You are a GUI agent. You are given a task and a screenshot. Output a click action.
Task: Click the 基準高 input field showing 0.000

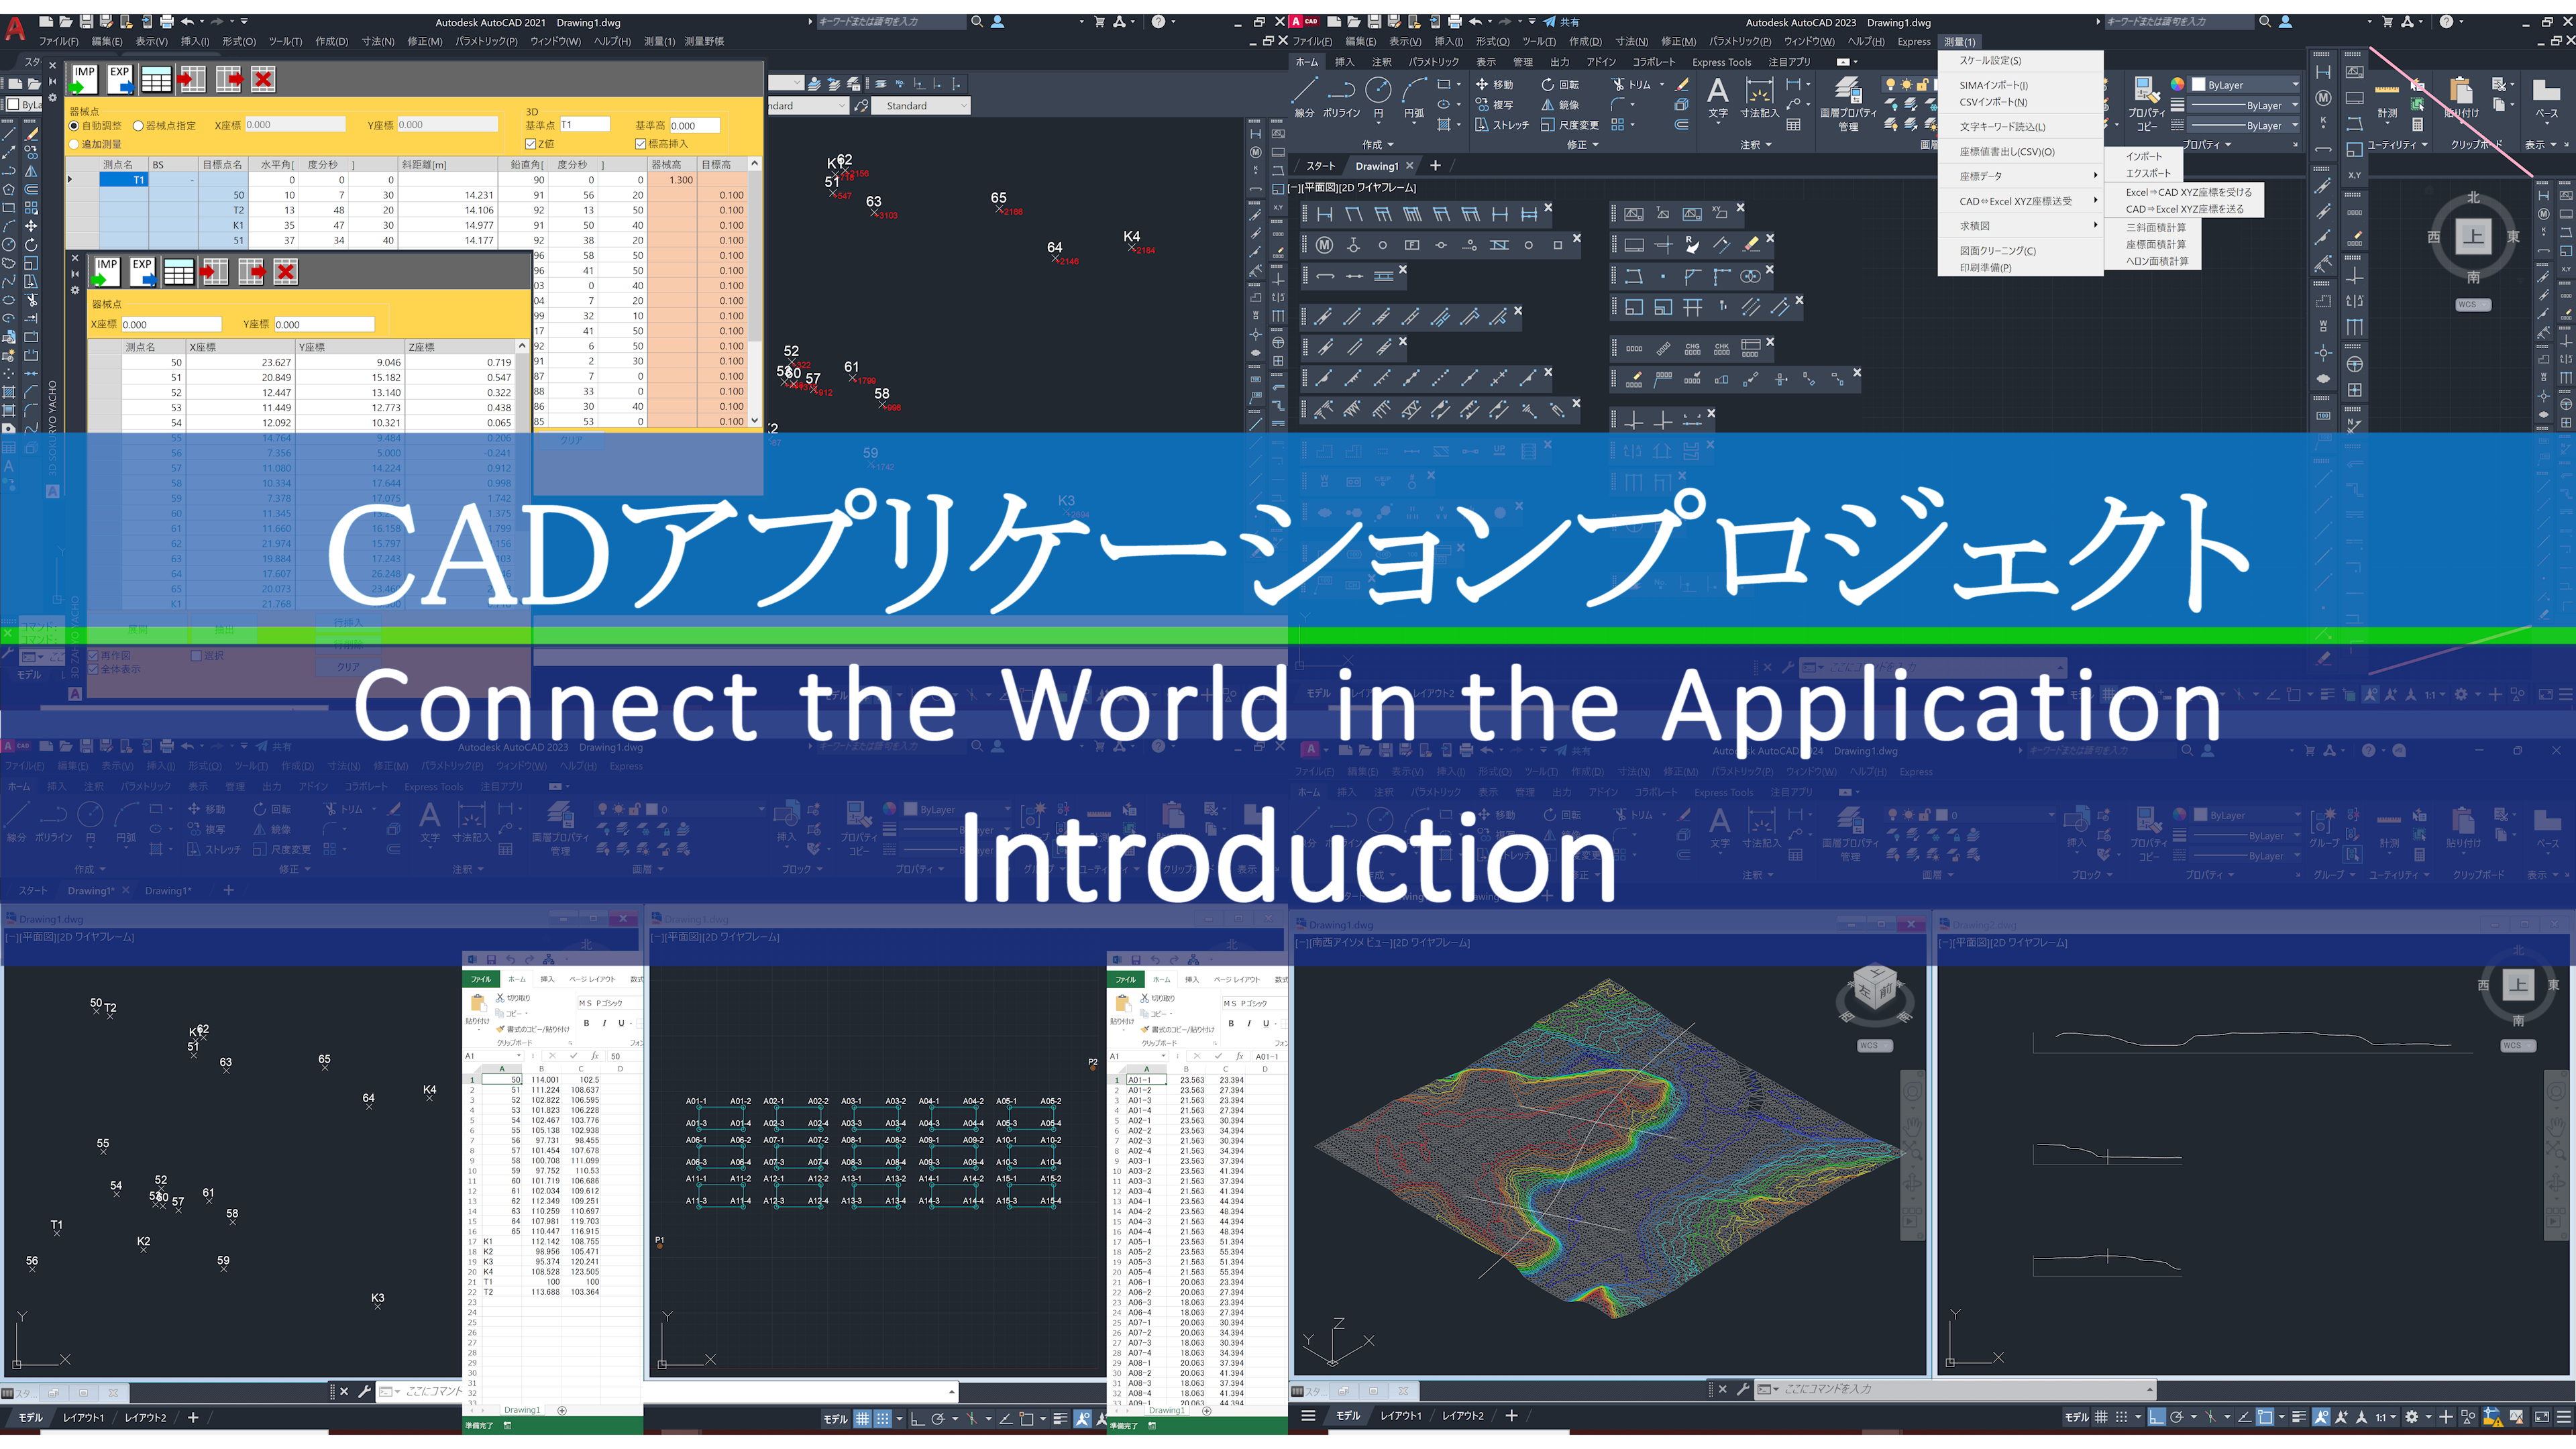(694, 126)
